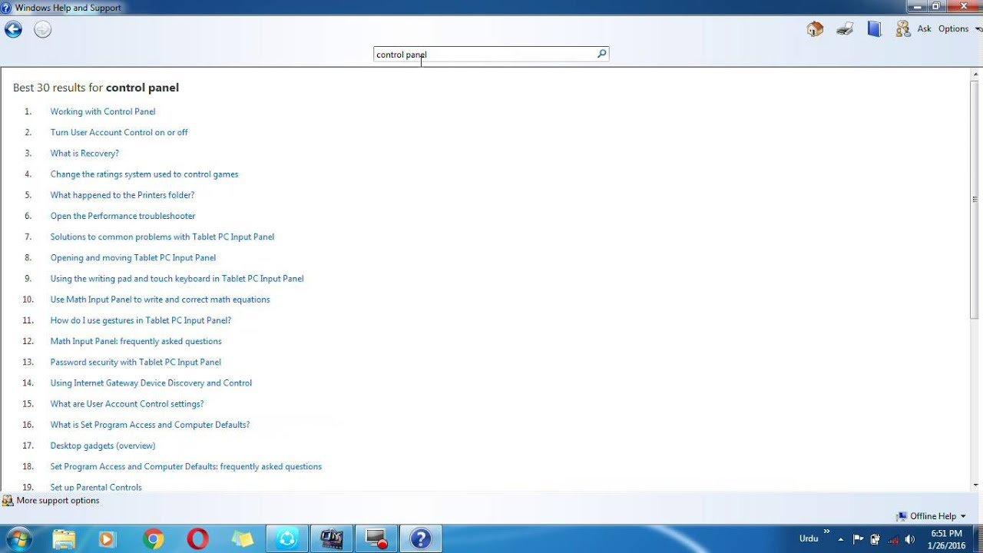Open Opening and moving Tablet PC Input Panel
Viewport: 983px width, 553px height.
133,257
